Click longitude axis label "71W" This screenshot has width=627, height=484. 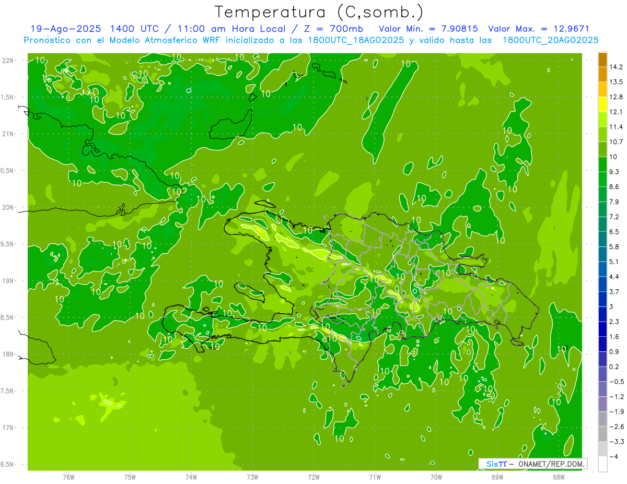375,477
